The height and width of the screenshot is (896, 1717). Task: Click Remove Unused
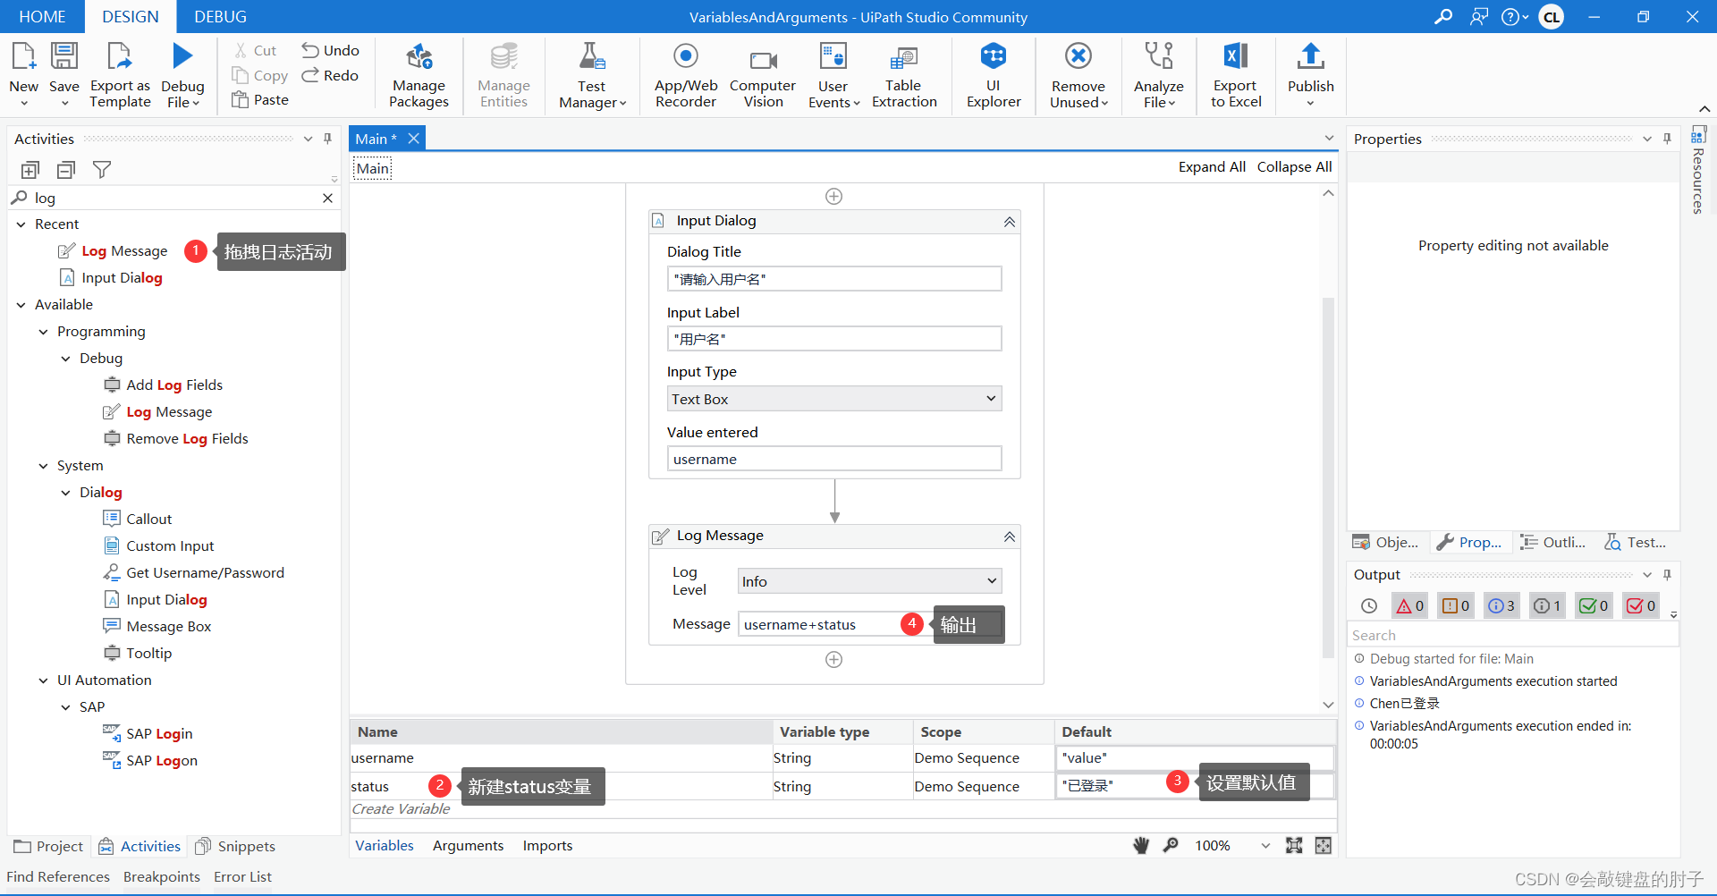(1078, 75)
